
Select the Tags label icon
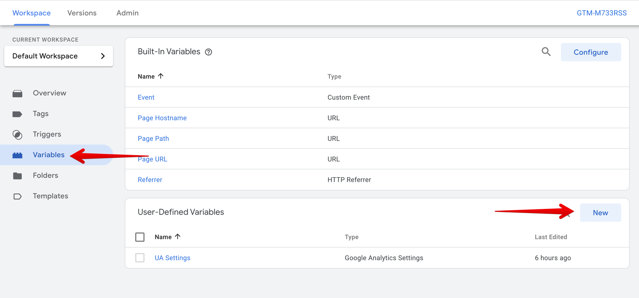(x=17, y=114)
